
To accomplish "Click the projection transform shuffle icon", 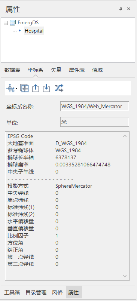I will tap(59, 88).
